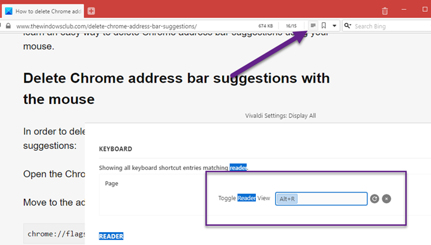Click the 'Vivaldi Settings: Display All' title
The height and width of the screenshot is (245, 431).
[281, 116]
